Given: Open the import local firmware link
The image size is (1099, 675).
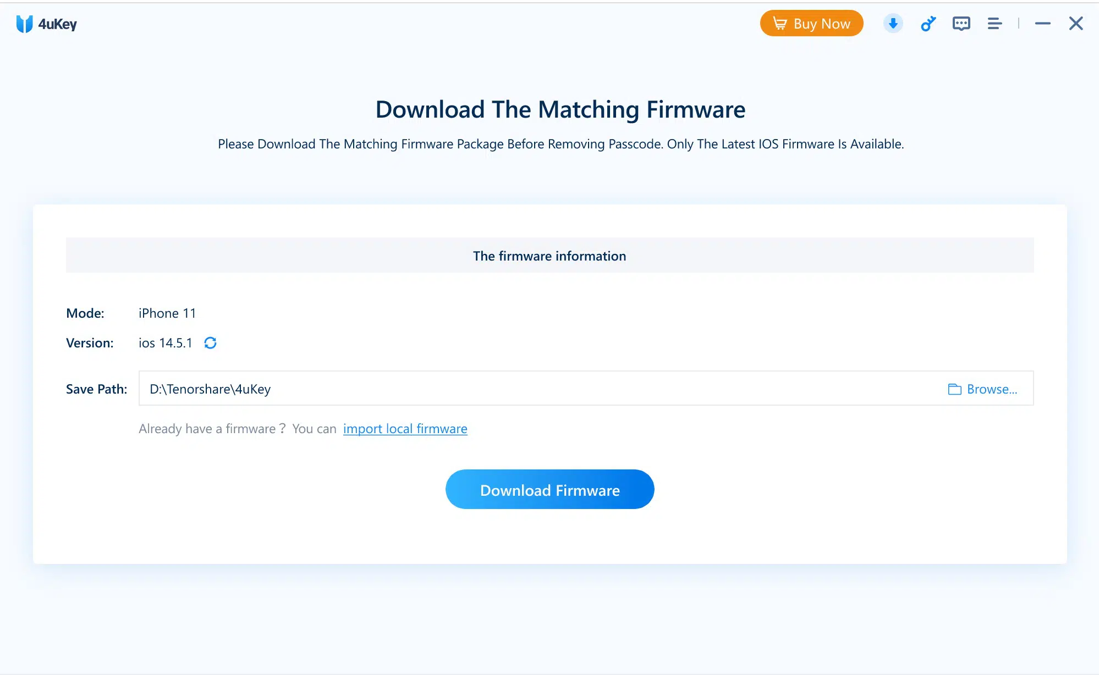Looking at the screenshot, I should tap(405, 429).
